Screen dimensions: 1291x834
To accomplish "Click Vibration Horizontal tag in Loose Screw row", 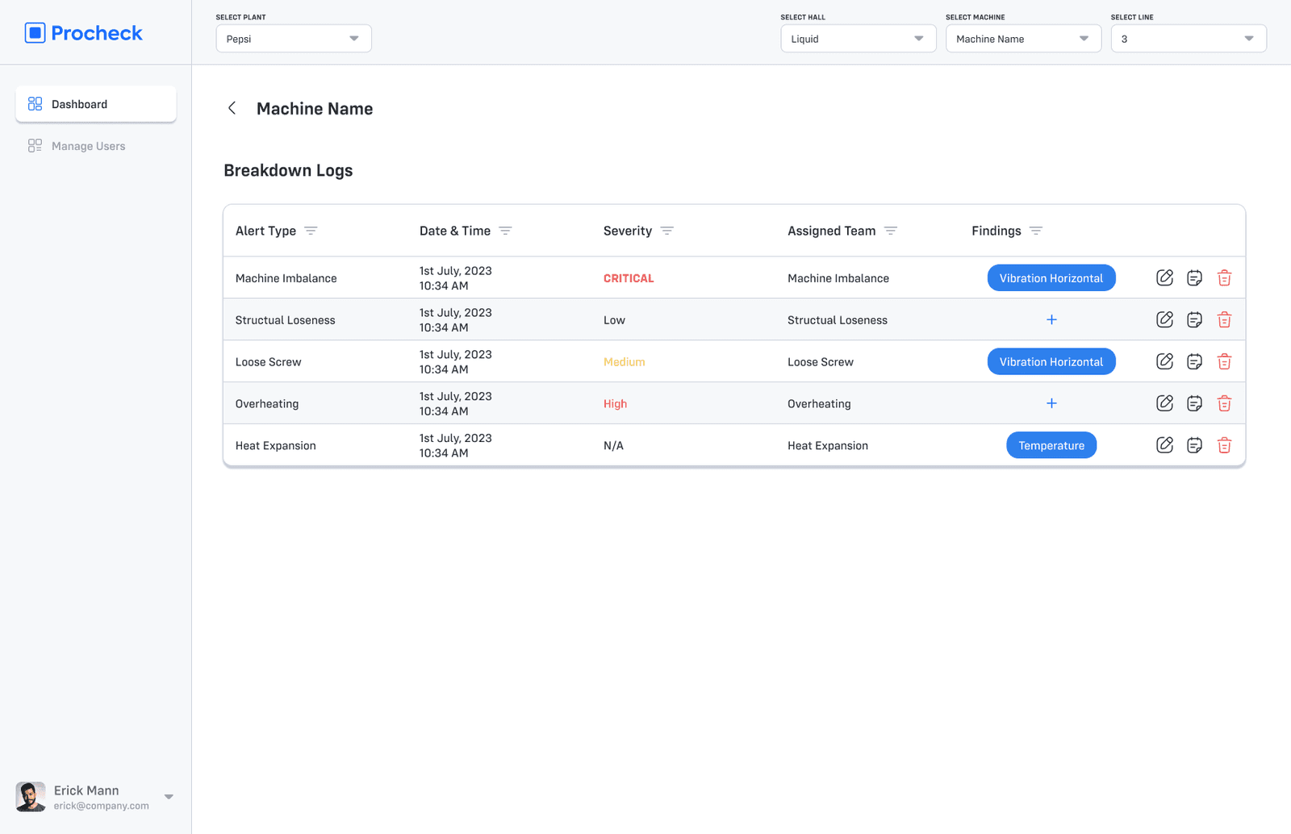I will click(x=1051, y=361).
